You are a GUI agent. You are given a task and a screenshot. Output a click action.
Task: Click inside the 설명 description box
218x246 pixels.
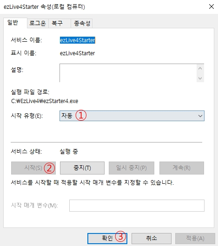click(128, 73)
